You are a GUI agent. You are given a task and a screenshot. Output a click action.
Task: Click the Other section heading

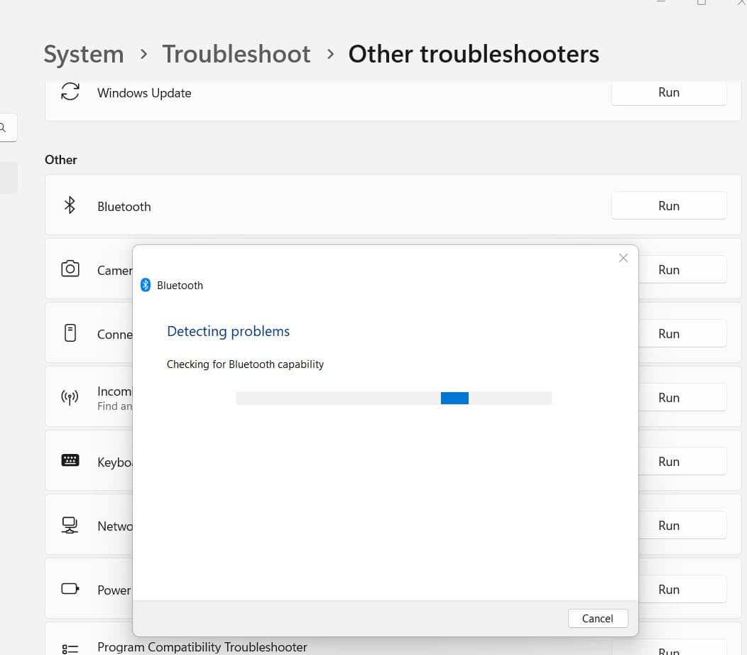point(60,160)
